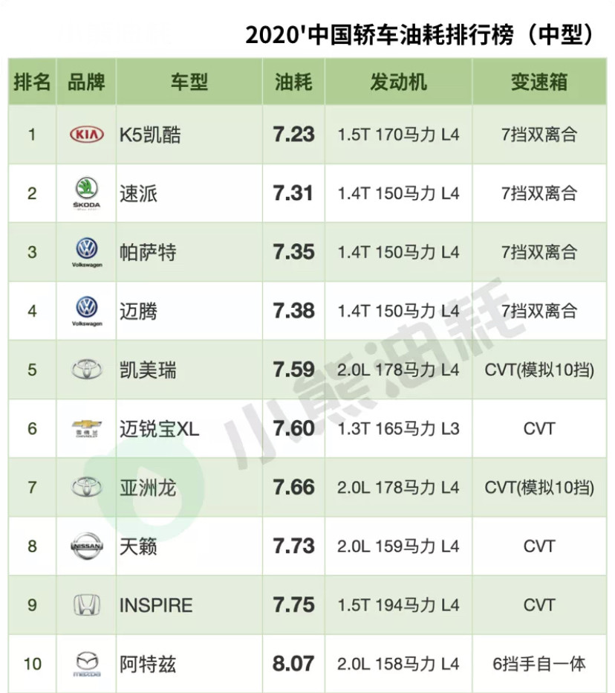Viewport: 615px width, 693px height.
Task: Select the model name 帕萨特
Action: point(148,252)
